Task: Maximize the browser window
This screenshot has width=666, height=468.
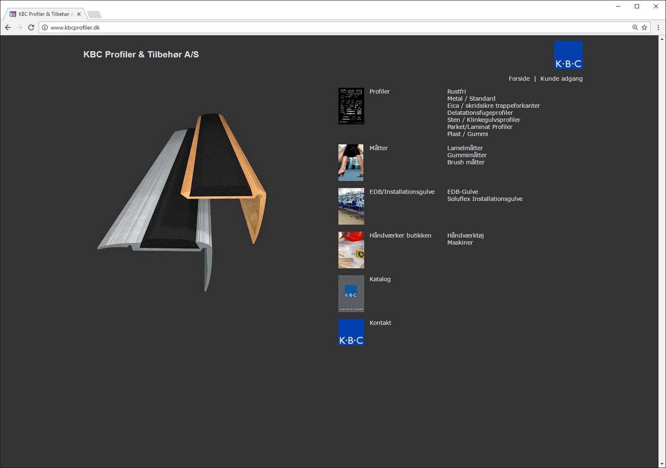Action: tap(637, 6)
